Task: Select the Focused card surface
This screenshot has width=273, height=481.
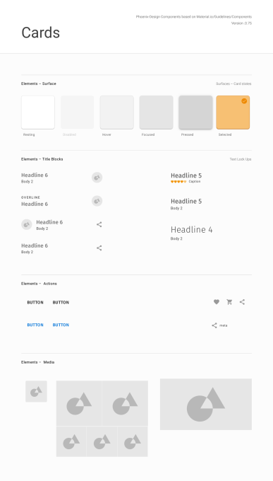Action: (156, 112)
